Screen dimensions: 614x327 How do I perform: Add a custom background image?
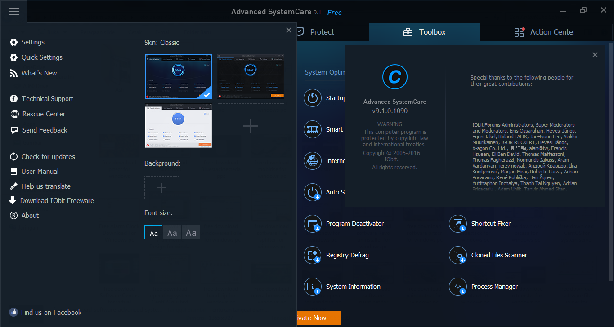point(161,188)
